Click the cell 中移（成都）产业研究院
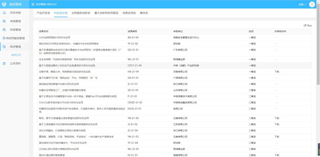 point(186,66)
